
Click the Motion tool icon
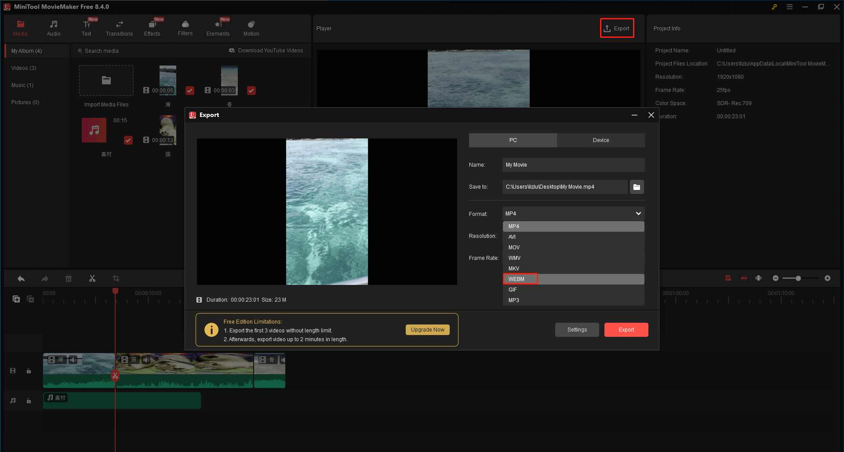251,28
